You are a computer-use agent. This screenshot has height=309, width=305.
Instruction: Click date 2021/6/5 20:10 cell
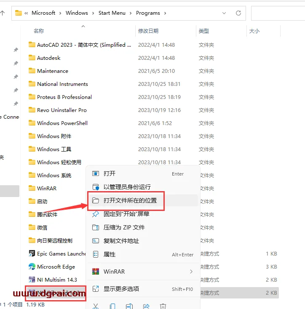pyautogui.click(x=157, y=71)
